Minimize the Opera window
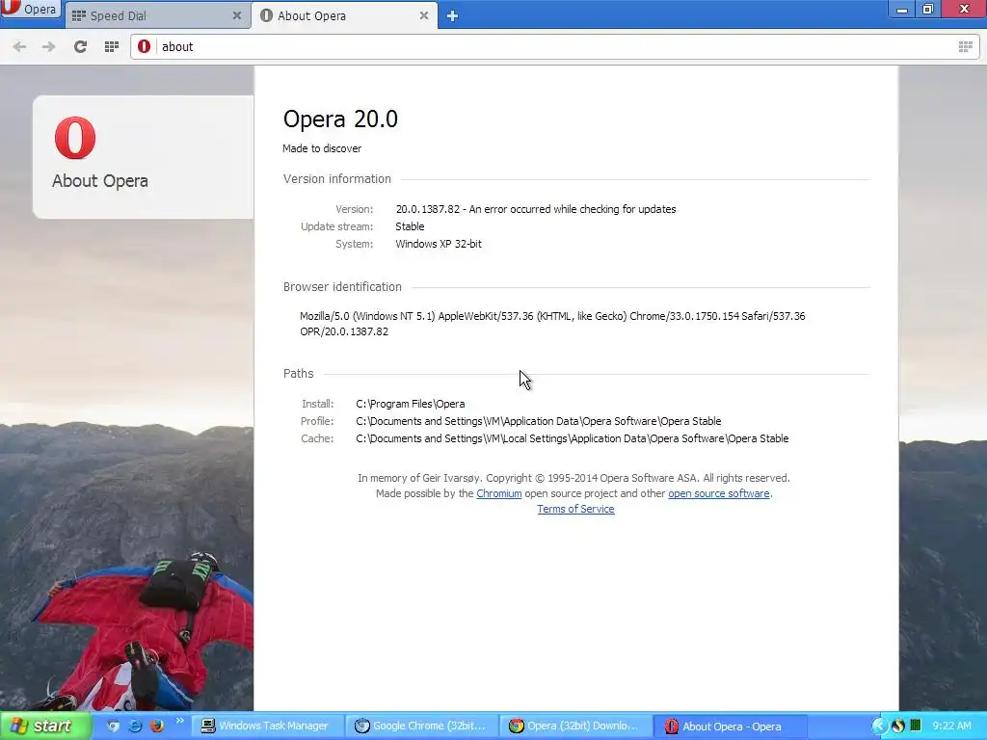This screenshot has height=740, width=987. click(x=902, y=9)
